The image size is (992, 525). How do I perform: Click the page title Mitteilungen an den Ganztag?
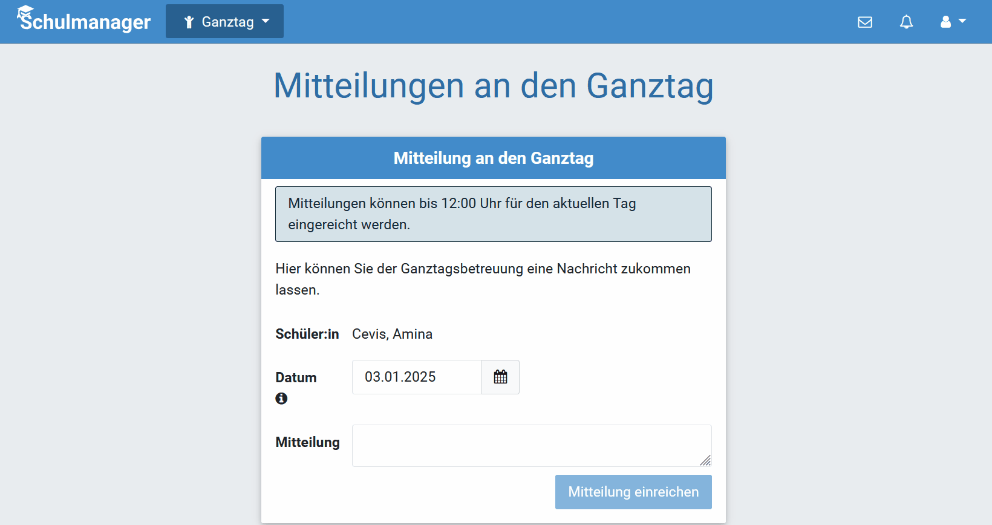[x=494, y=85]
